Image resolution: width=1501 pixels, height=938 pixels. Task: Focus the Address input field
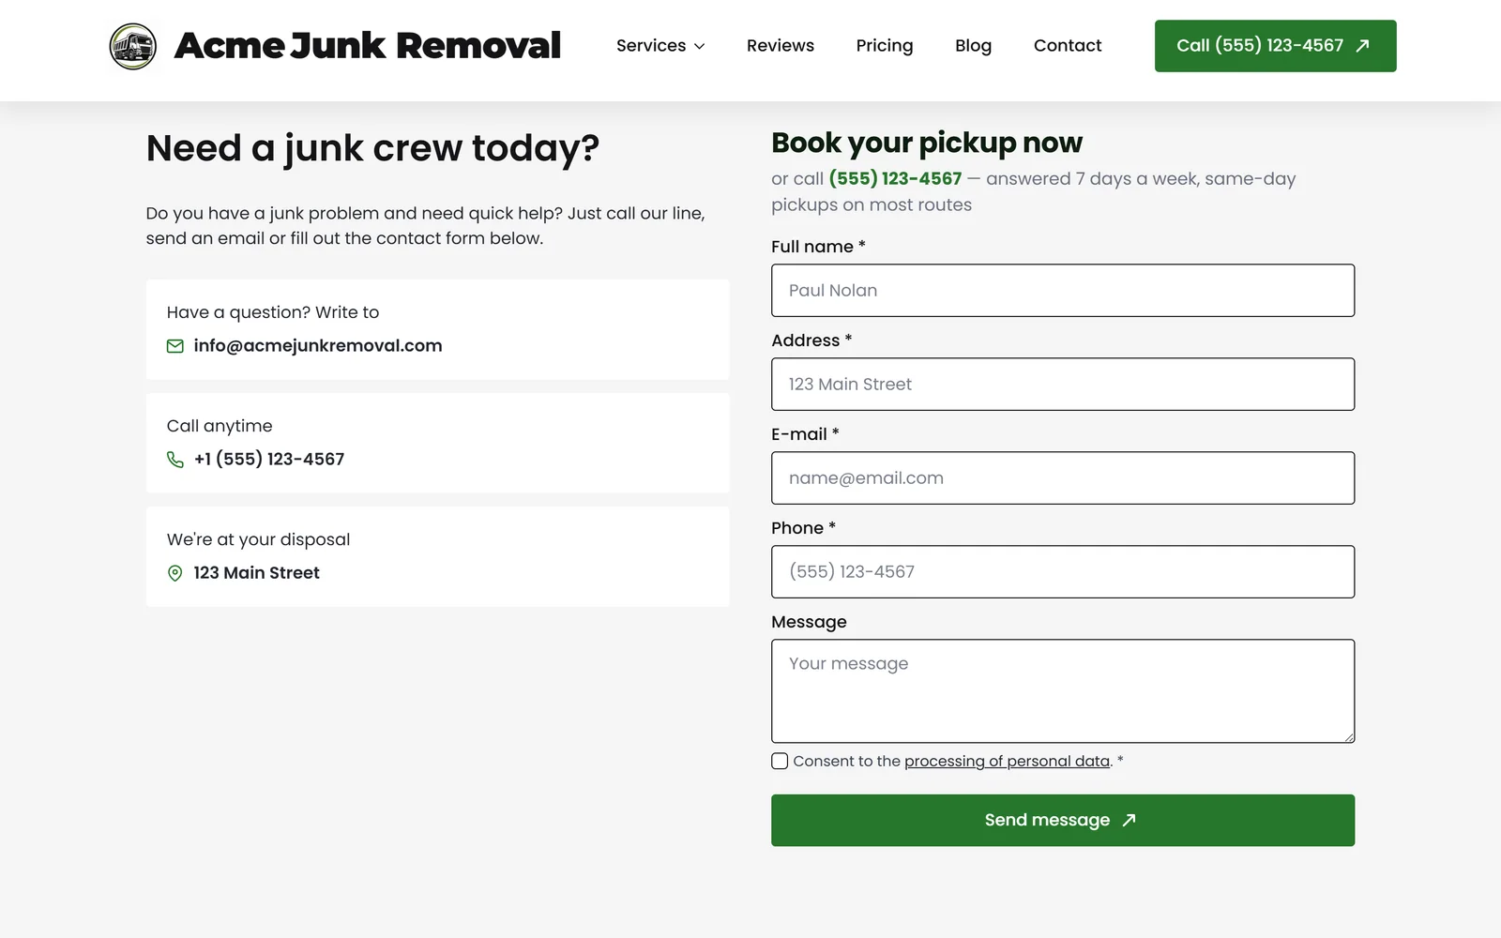pos(1063,384)
